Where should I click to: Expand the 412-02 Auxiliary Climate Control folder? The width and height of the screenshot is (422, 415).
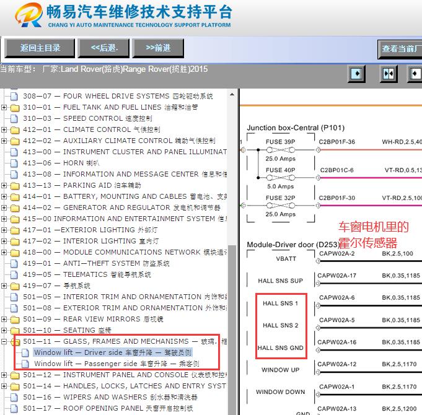pyautogui.click(x=4, y=141)
